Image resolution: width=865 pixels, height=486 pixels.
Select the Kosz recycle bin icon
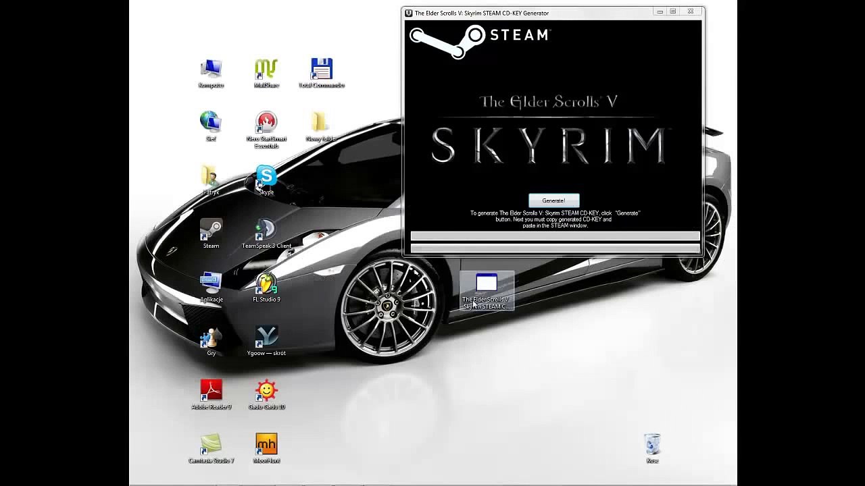pyautogui.click(x=652, y=449)
